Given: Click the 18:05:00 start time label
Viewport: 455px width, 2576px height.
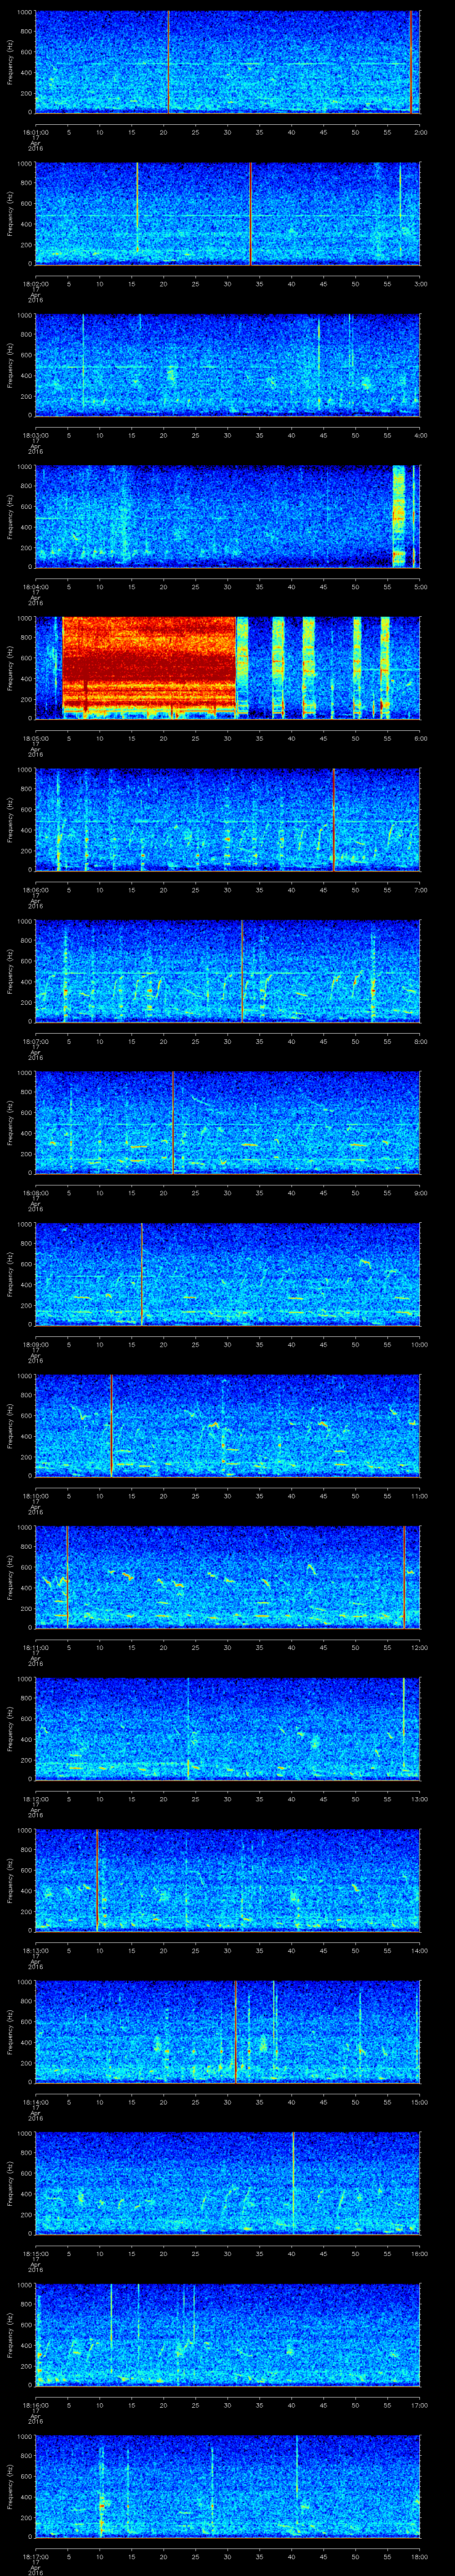Looking at the screenshot, I should coord(35,738).
